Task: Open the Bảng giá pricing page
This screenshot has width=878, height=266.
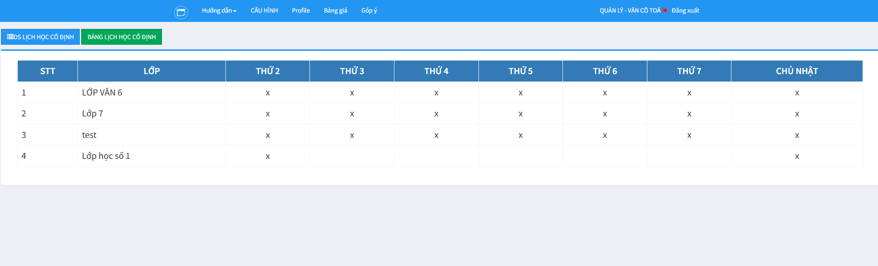Action: click(x=335, y=11)
